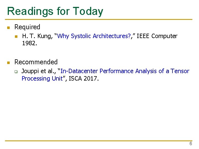Click the hollow square bullet before Jouppi
199x149 pixels.
(x=16, y=72)
